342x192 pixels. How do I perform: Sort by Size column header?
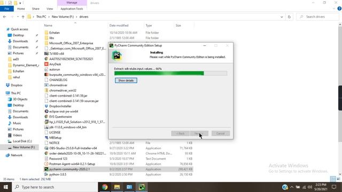[178, 26]
